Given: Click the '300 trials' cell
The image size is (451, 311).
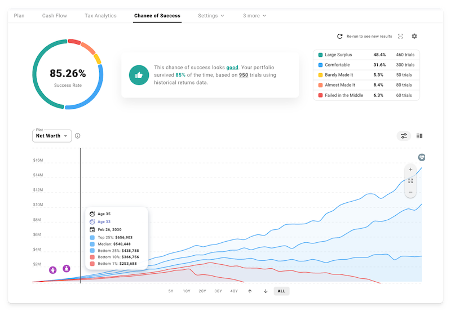Looking at the screenshot, I should [x=405, y=65].
